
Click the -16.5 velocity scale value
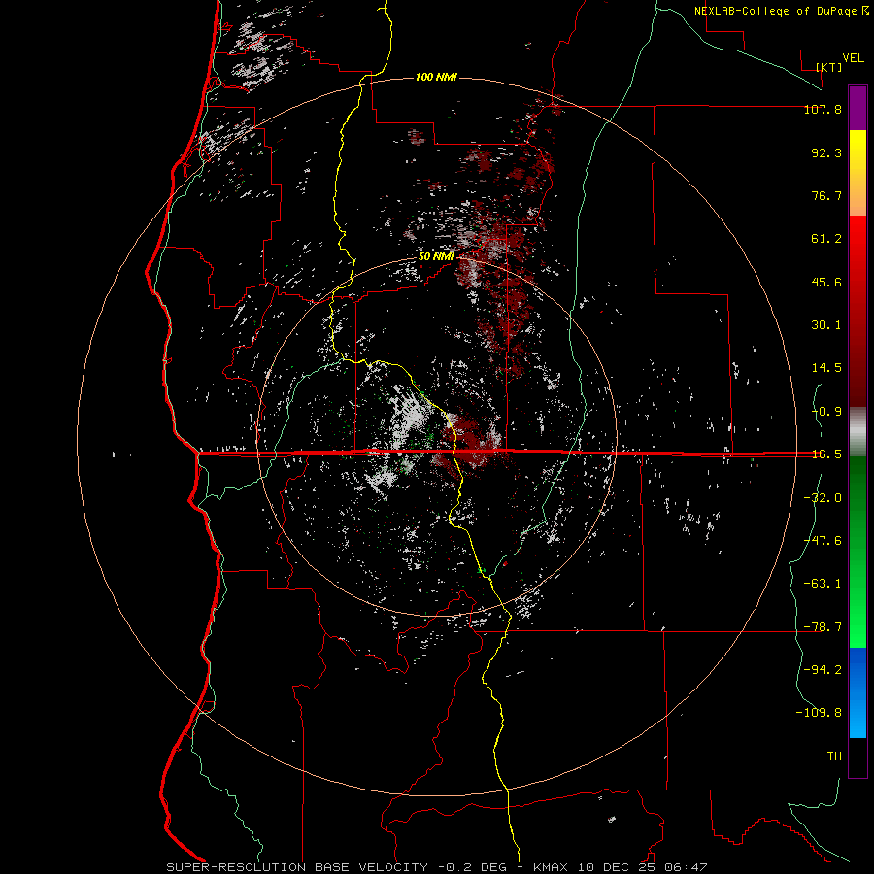coord(823,454)
